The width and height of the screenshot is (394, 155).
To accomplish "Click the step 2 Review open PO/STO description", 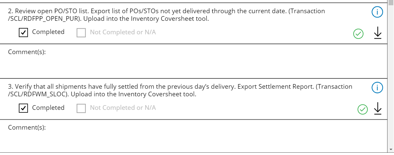I will click(166, 15).
